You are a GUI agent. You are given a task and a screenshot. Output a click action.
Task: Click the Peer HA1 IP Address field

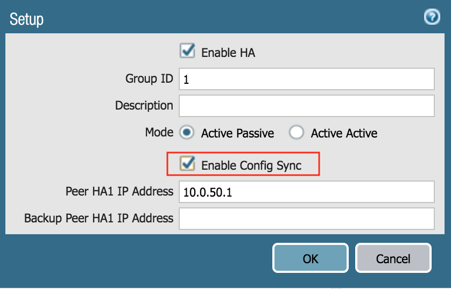306,192
